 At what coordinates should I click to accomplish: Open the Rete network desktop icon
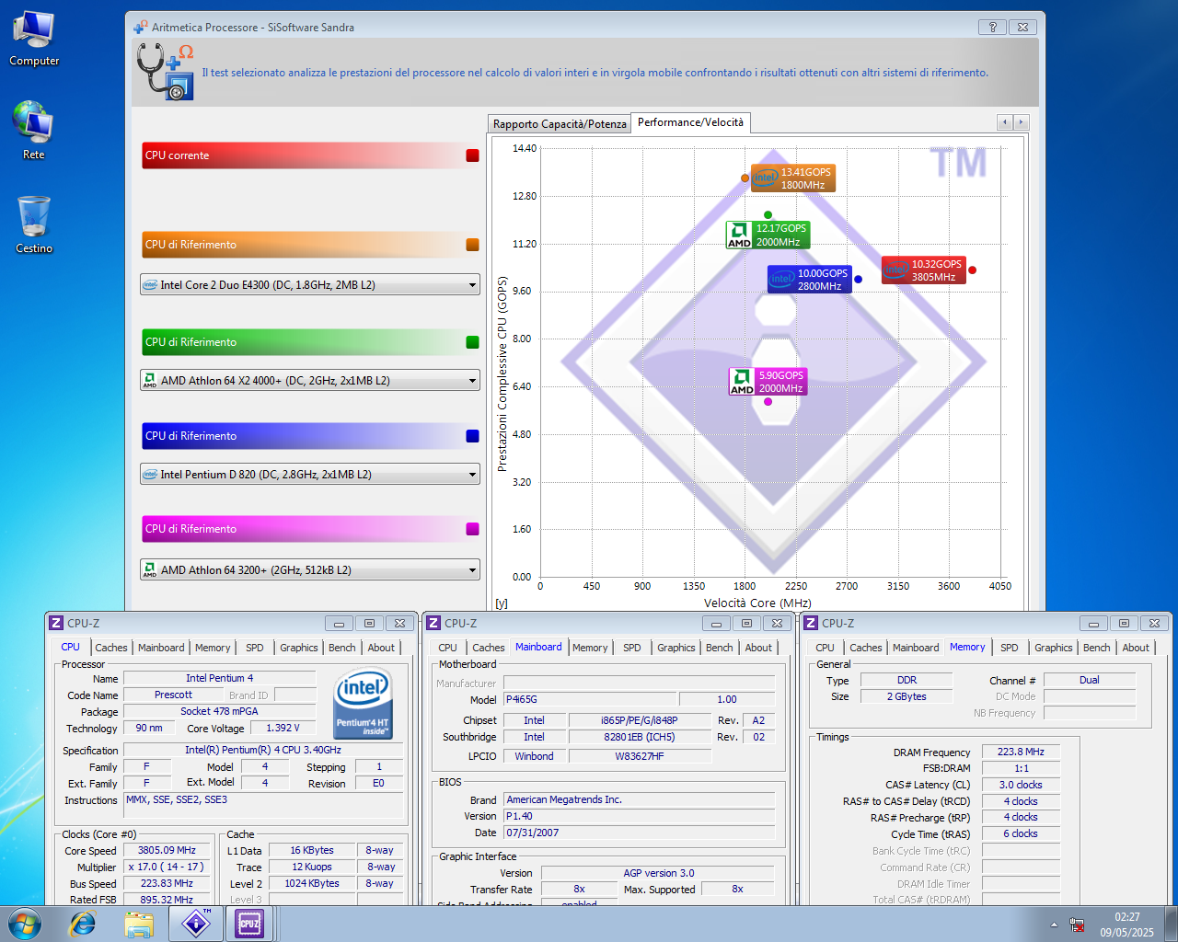tap(34, 130)
